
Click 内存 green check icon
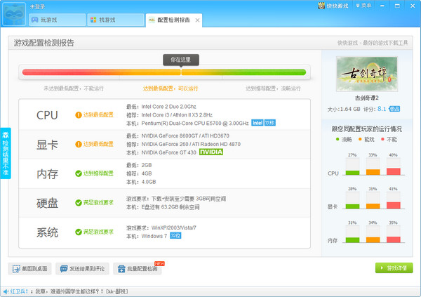coord(79,173)
